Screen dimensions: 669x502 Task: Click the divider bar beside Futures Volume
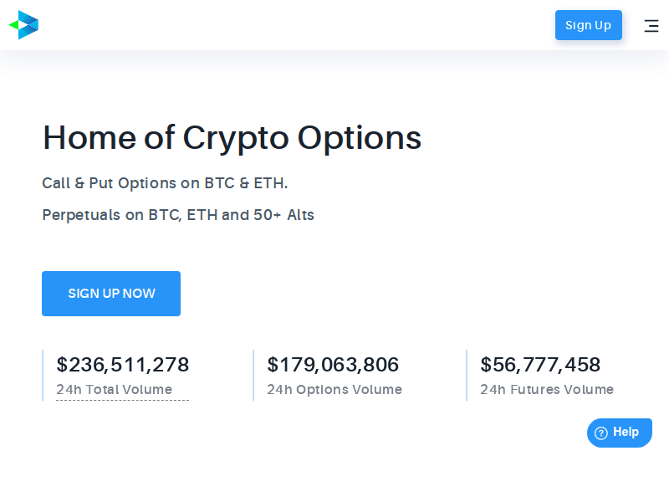467,375
